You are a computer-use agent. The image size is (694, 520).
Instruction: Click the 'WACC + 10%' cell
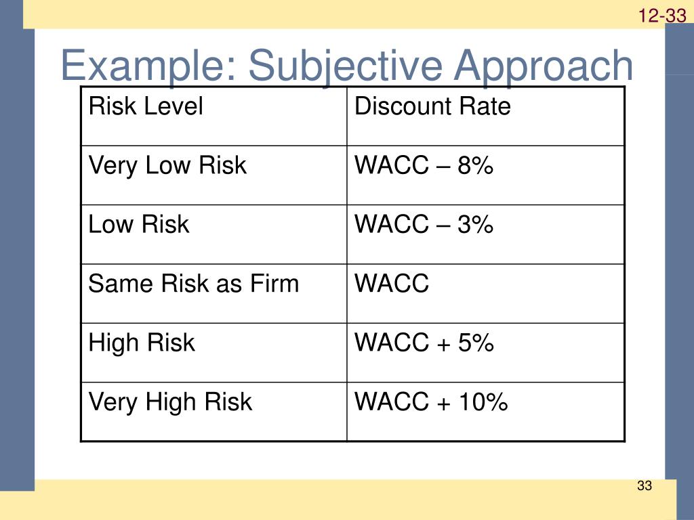(485, 412)
